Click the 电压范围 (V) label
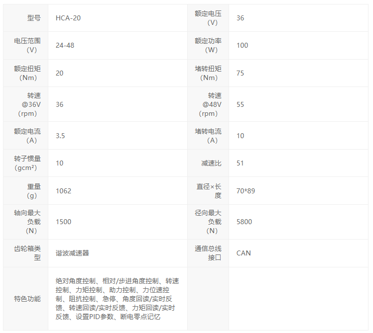 tap(27, 45)
